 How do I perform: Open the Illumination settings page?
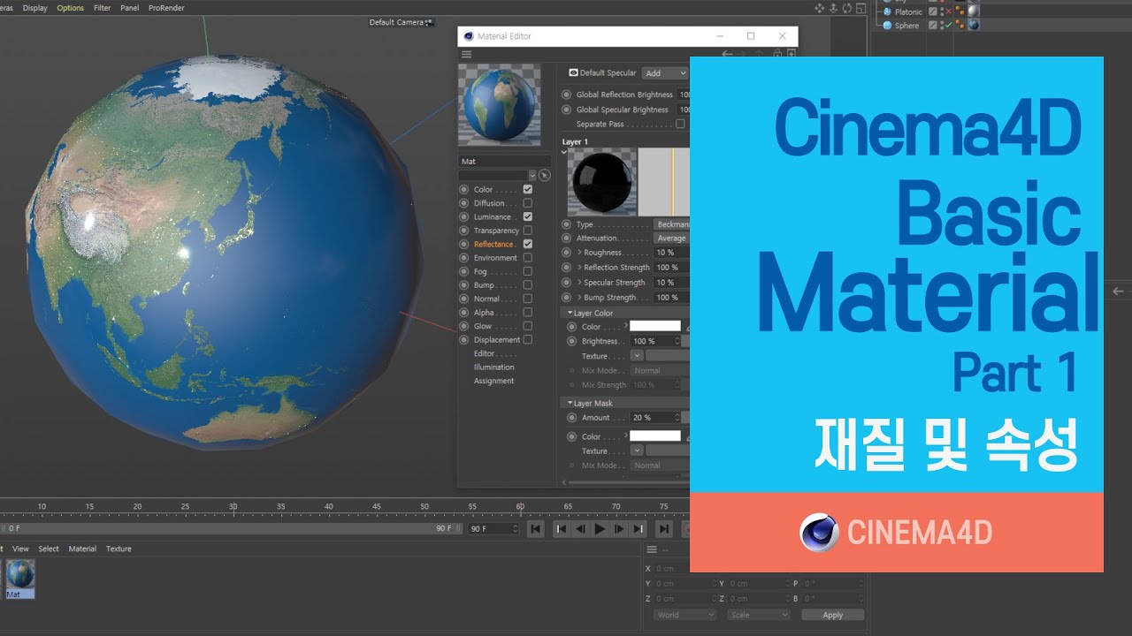tap(493, 367)
